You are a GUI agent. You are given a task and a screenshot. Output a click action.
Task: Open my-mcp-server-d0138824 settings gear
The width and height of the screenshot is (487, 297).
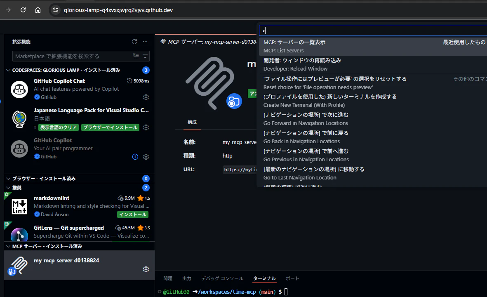pos(146,269)
